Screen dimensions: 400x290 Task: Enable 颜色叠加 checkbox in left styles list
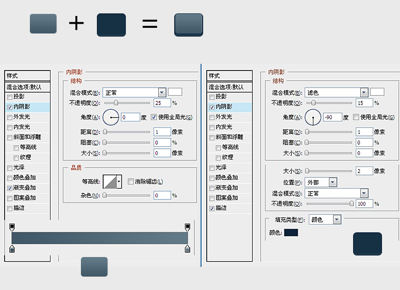tap(10, 178)
